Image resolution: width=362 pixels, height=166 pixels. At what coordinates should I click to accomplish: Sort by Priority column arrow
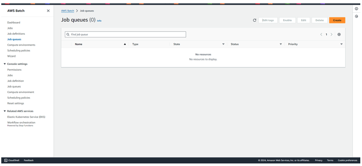pos(342,44)
